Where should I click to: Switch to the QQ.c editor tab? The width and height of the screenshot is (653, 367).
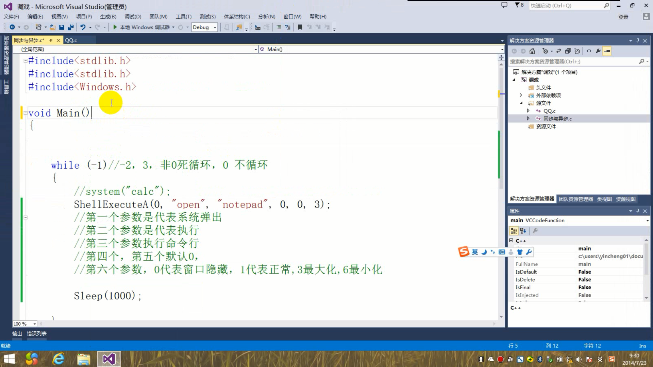coord(71,40)
